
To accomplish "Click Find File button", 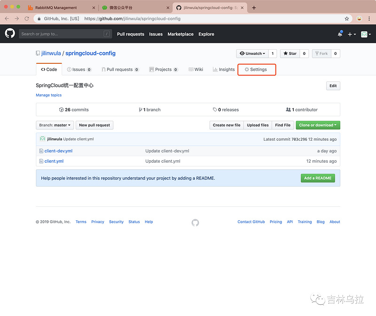I will tap(283, 125).
